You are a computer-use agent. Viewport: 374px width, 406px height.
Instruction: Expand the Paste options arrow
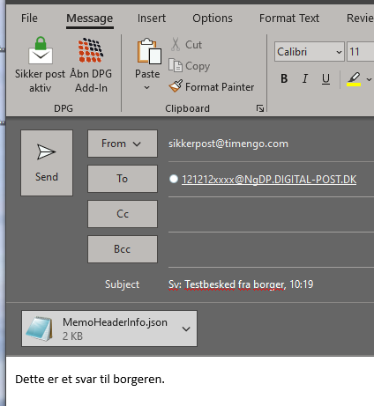point(147,87)
